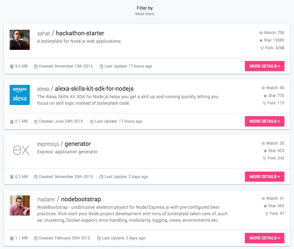Click the fork icon beside Fork: 173
Image resolution: width=294 pixels, height=249 pixels.
[x=264, y=103]
